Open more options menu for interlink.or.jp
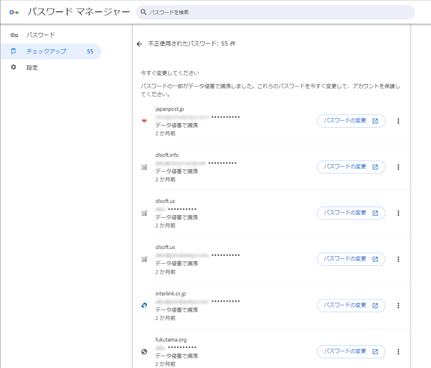 pos(398,306)
